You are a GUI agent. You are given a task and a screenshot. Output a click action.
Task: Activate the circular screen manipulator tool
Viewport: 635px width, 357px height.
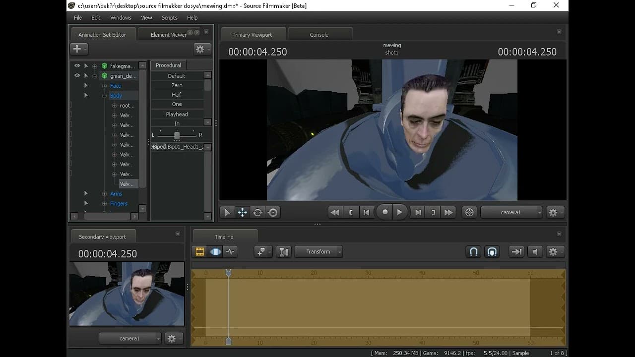click(273, 212)
